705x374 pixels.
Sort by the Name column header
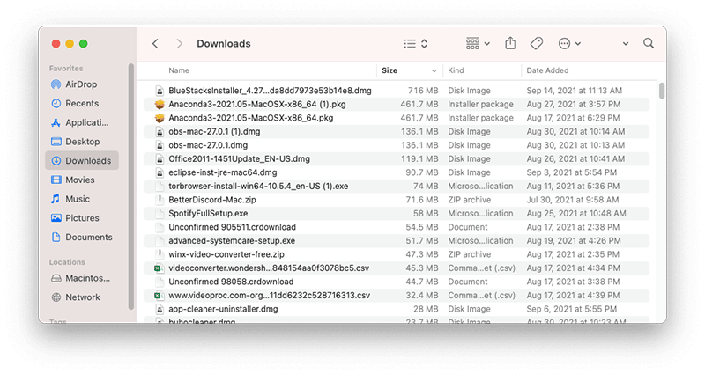point(179,70)
